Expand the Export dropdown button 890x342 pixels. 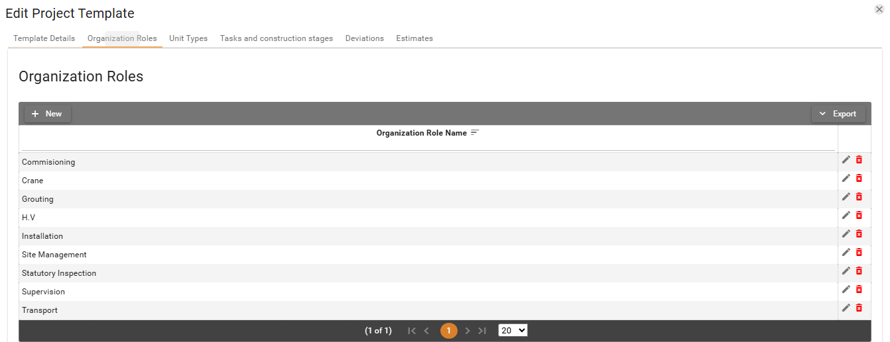click(838, 114)
